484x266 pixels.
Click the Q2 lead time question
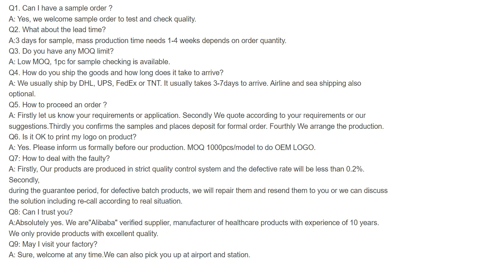click(57, 30)
